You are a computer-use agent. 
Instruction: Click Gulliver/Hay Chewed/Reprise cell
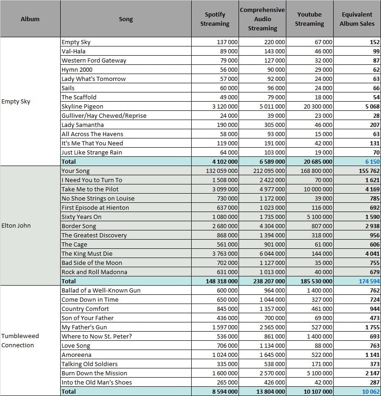coord(125,115)
